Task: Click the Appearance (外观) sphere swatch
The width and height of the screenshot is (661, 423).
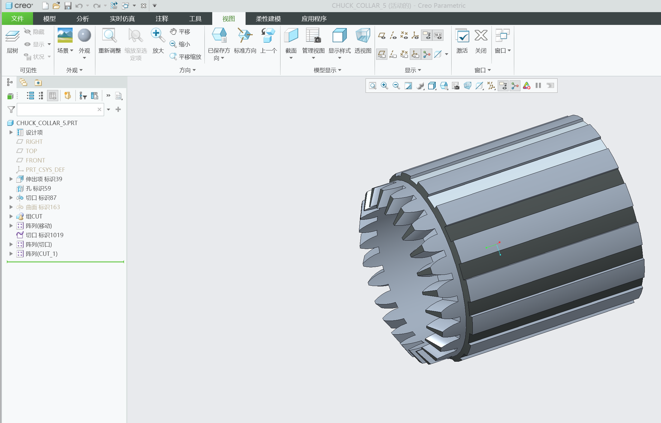Action: pos(84,35)
